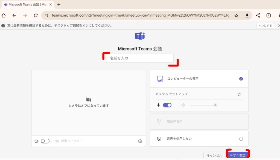Select コンピューターの音声 audio option
Viewport: 280px width, 160px height.
(x=199, y=79)
